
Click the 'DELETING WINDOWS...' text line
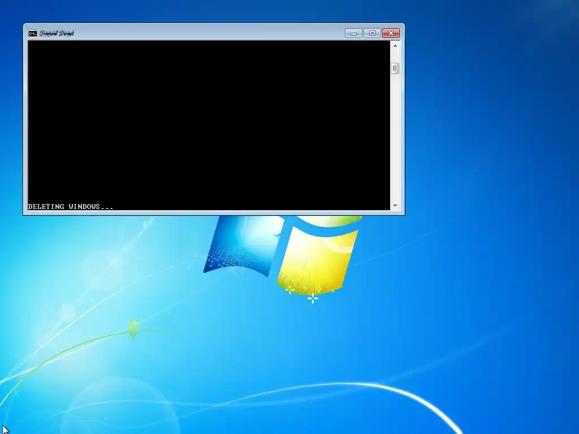coord(71,207)
